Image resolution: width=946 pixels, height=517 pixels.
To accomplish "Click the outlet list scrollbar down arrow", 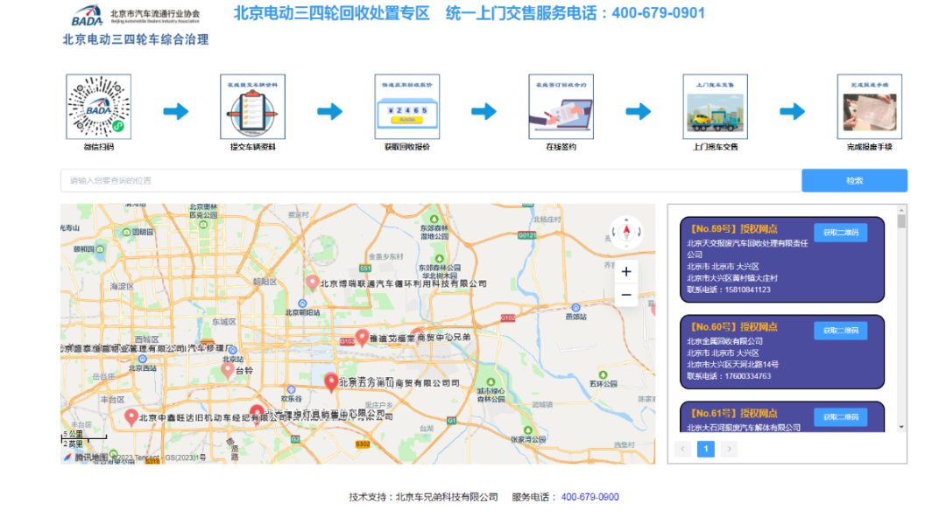I will point(901,427).
